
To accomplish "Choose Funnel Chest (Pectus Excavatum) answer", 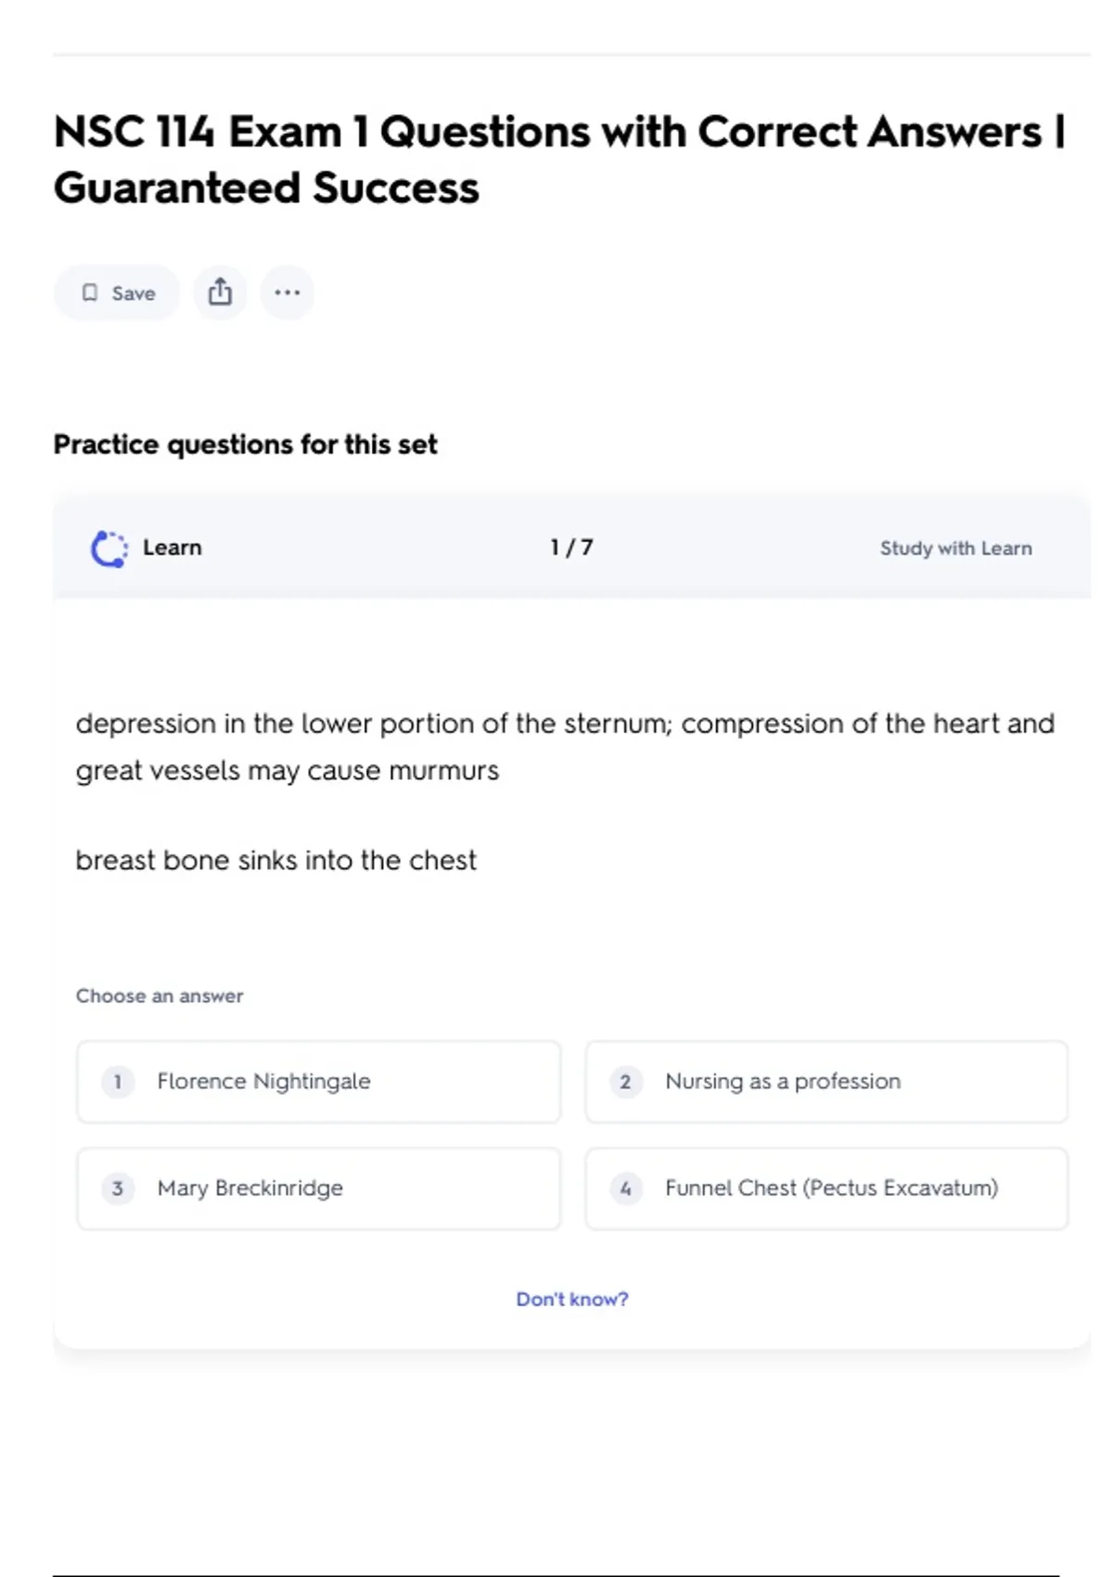I will point(825,1188).
